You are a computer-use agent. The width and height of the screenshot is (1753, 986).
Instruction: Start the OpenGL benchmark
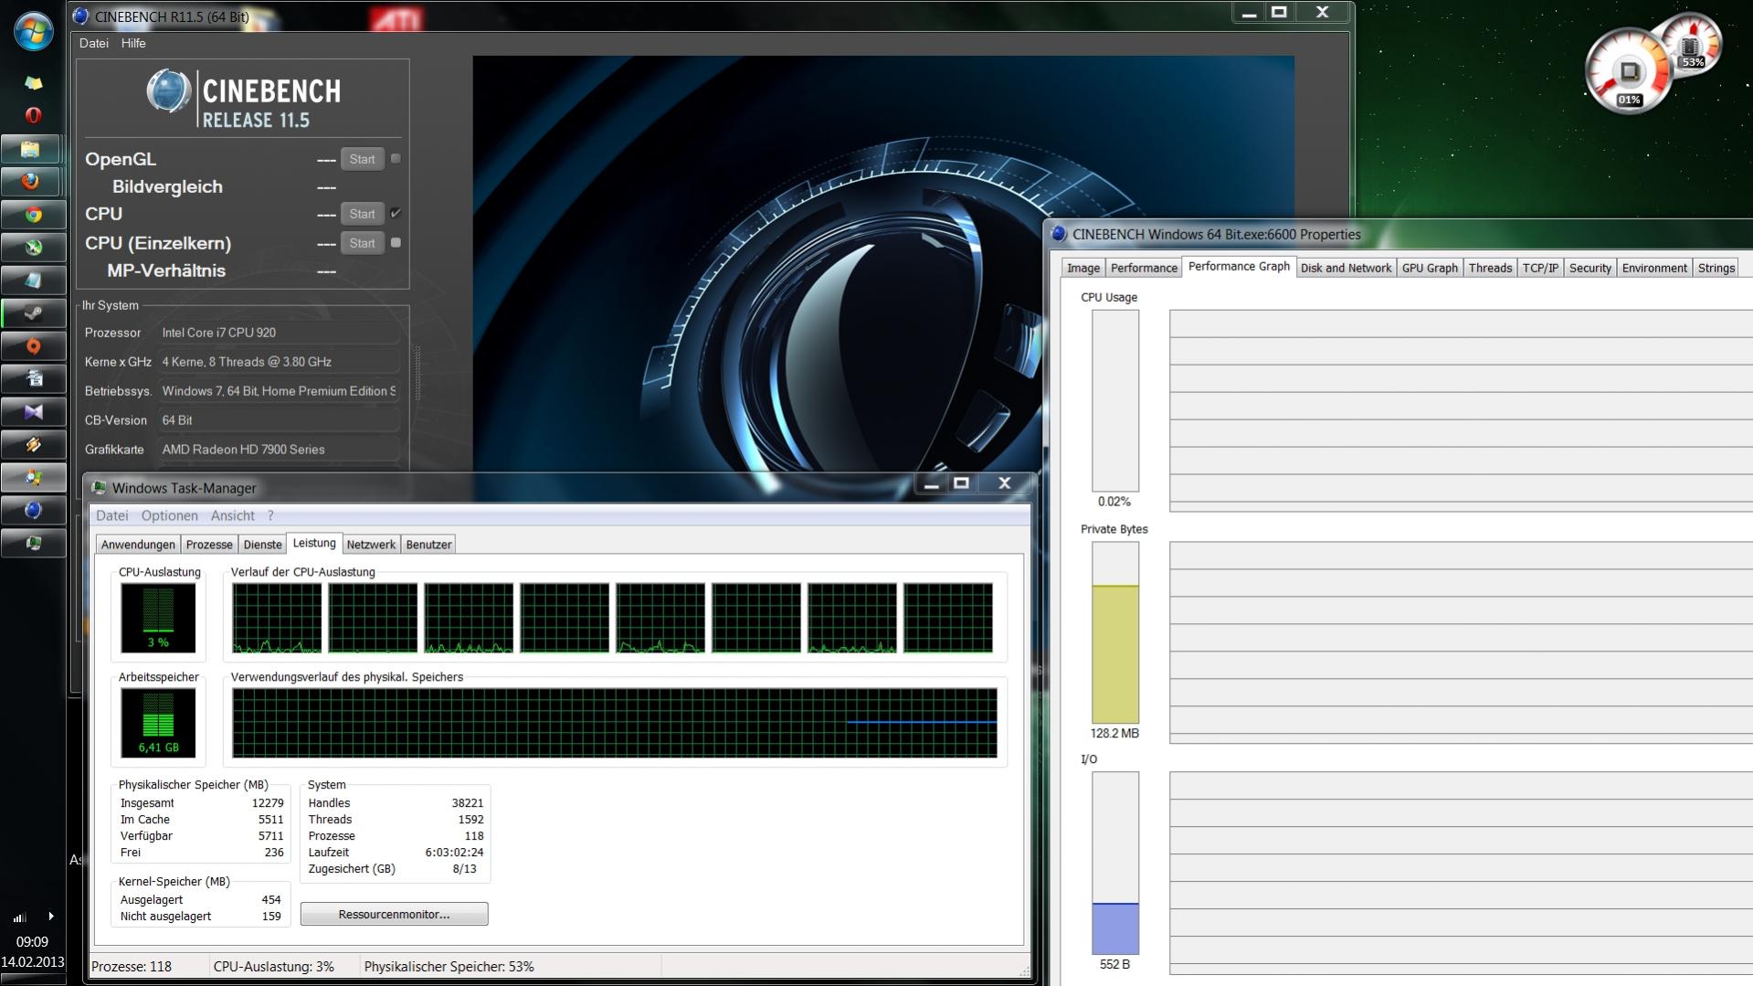click(x=362, y=159)
